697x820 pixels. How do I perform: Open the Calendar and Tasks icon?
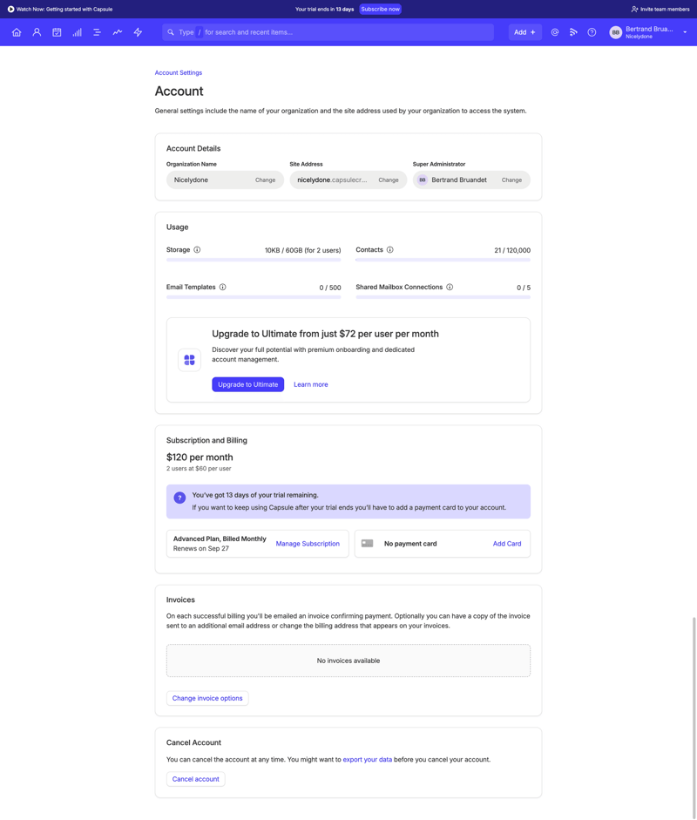pos(56,32)
